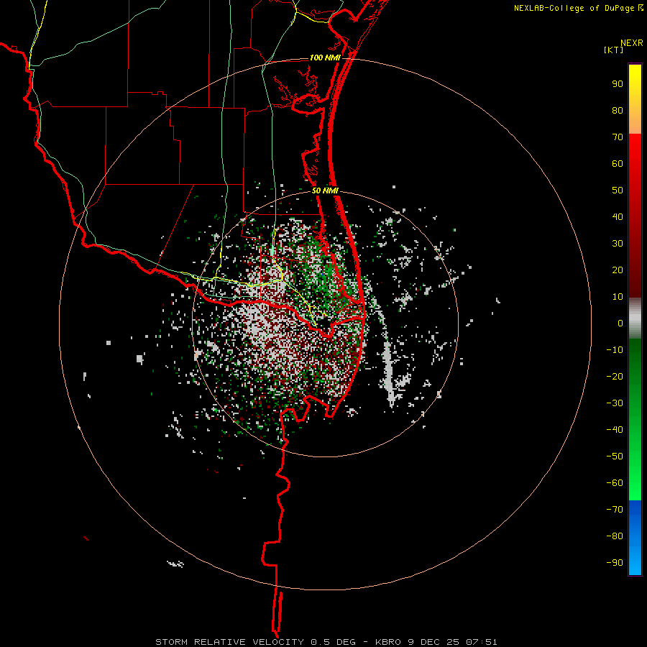This screenshot has height=647, width=647.
Task: Click the 70 value on velocity scale
Action: 618,137
